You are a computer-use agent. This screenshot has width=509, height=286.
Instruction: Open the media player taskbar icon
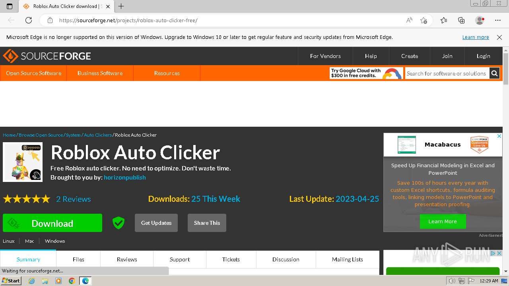(x=58, y=281)
